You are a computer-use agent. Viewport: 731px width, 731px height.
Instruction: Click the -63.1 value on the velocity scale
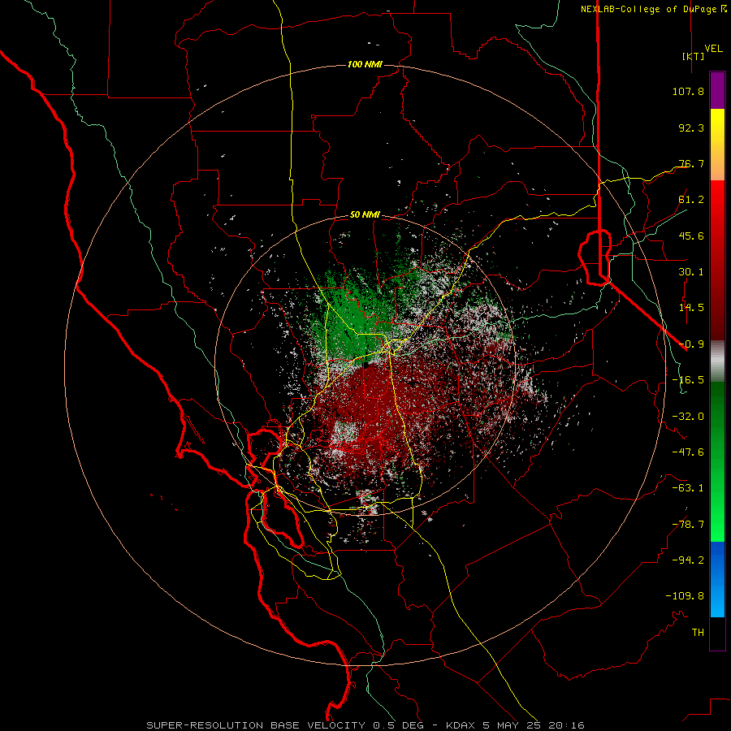[688, 488]
